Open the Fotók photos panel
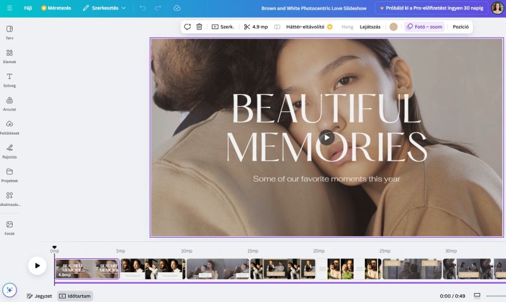The height and width of the screenshot is (302, 506). (x=9, y=228)
